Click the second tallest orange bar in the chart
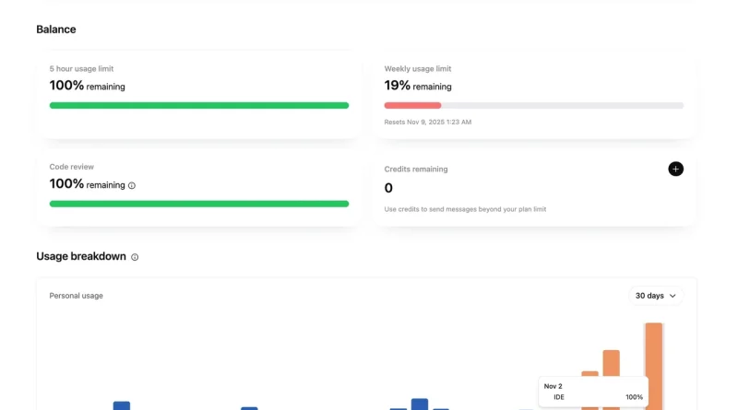 611,380
